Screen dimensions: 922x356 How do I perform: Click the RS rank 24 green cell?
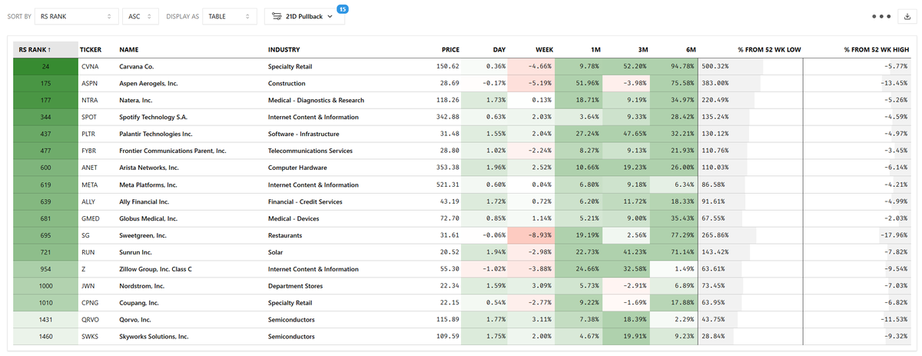[45, 66]
